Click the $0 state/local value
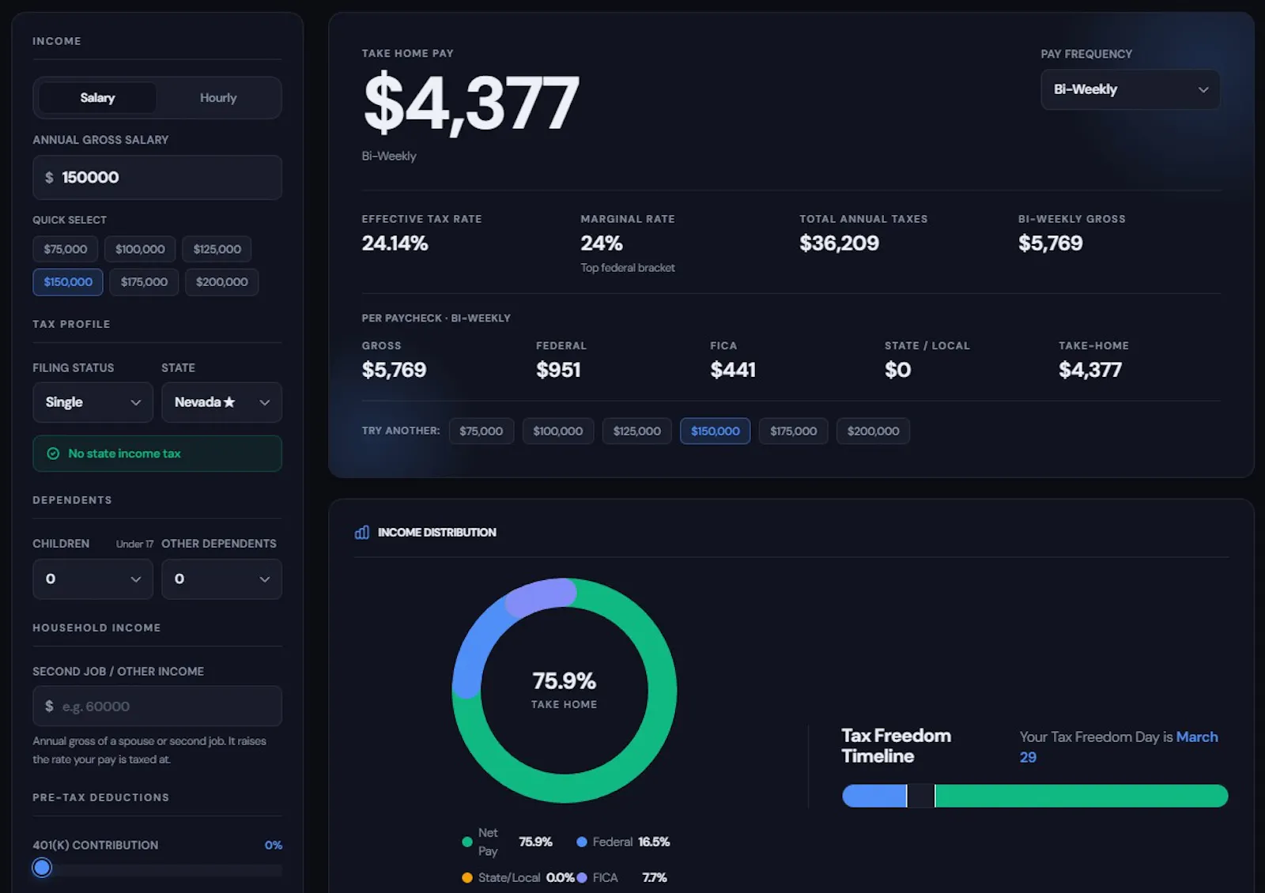Image resolution: width=1265 pixels, height=893 pixels. [898, 370]
